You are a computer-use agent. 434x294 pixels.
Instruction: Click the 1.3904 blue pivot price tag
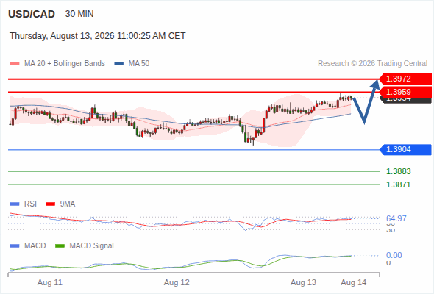click(405, 150)
